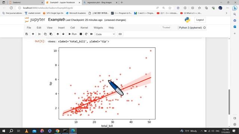239x134 pixels.
Task: Refresh the page
Action: [11, 8]
